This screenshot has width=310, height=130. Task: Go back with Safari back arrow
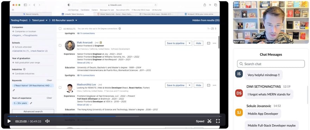pos(34,5)
